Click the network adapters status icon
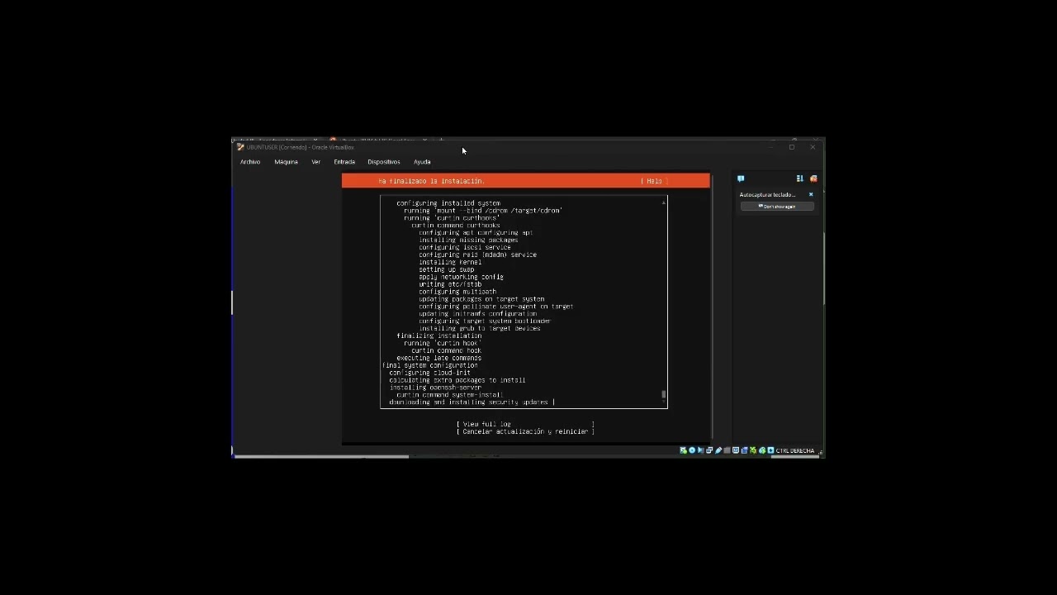Viewport: 1057px width, 595px height. 709,450
